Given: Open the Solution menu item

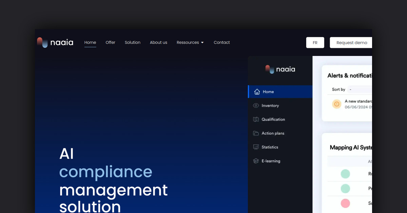Looking at the screenshot, I should click(132, 42).
